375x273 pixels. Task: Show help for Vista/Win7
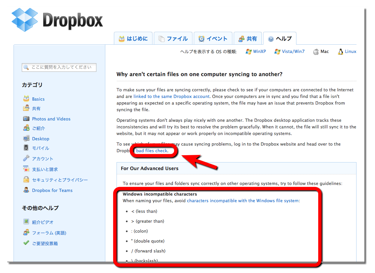click(293, 52)
